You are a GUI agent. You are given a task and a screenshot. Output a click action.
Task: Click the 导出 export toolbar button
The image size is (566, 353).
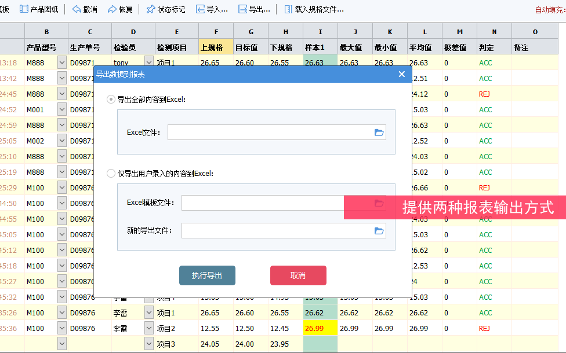pos(254,9)
